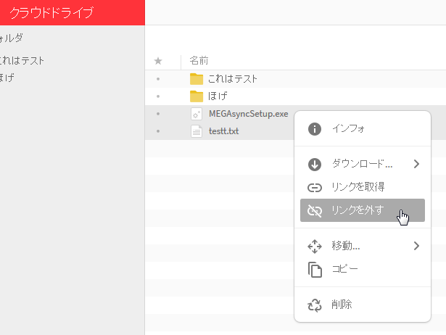
Task: Sort files by 名前 column header
Action: [199, 61]
